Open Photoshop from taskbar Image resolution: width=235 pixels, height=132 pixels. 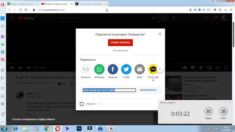coord(79,129)
